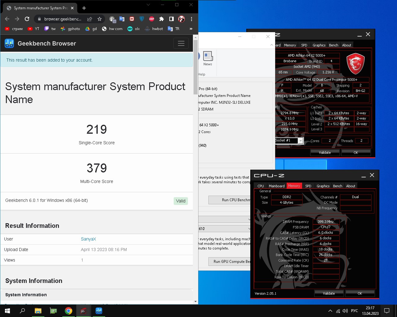Click Geekbench icon in taskbar
This screenshot has width=397, height=317.
(x=99, y=311)
